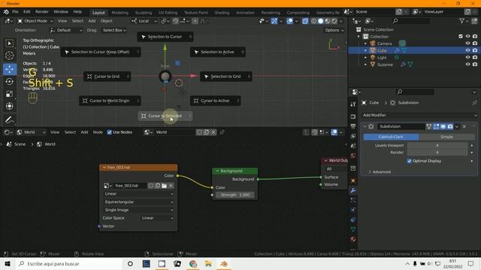Open the Tool properties tab
481x270 pixels.
(353, 104)
